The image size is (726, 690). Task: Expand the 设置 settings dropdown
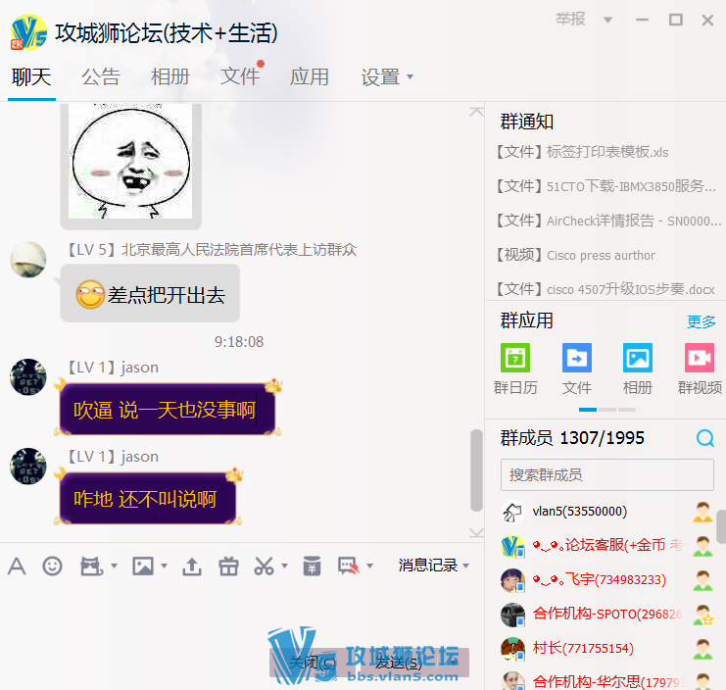pyautogui.click(x=387, y=76)
